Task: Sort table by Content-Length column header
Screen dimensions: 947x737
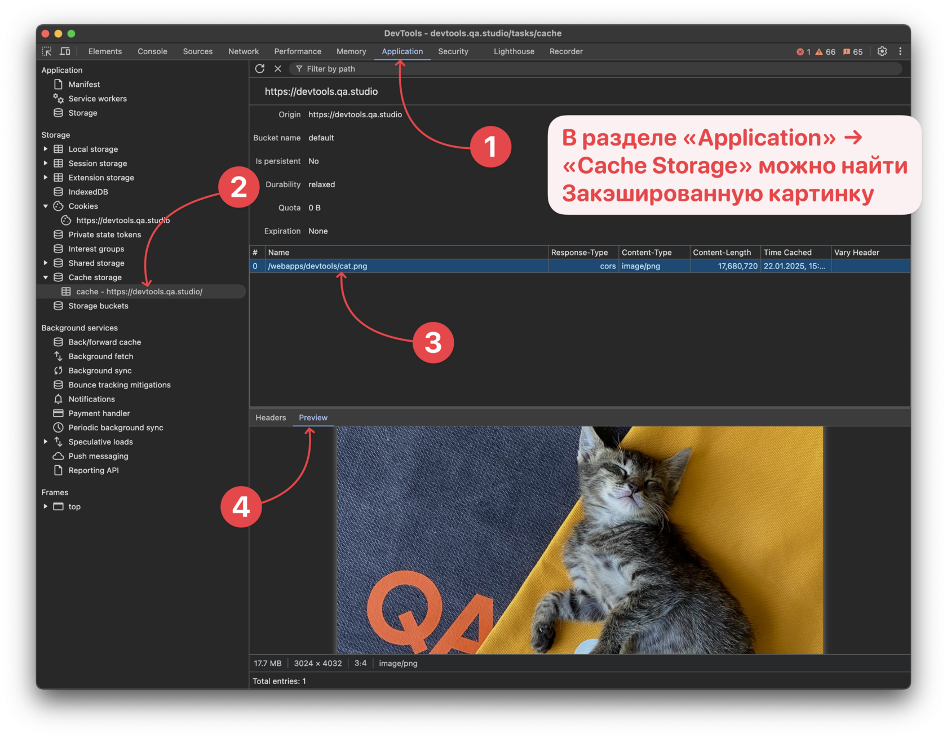Action: (x=725, y=253)
